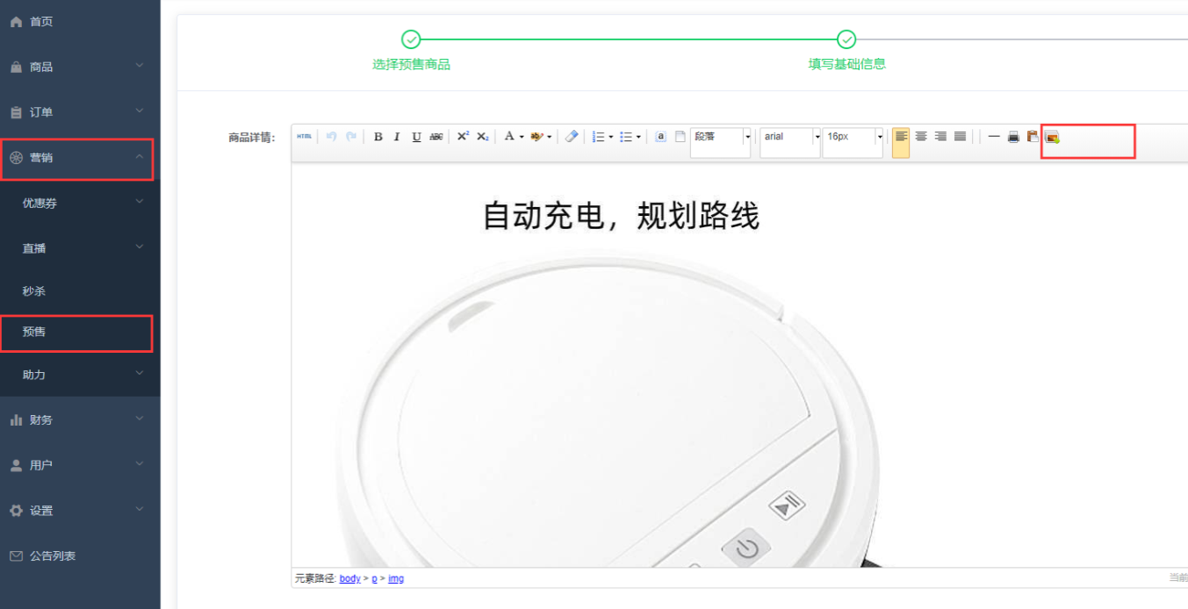
Task: Expand the 直播 submenu
Action: point(80,248)
